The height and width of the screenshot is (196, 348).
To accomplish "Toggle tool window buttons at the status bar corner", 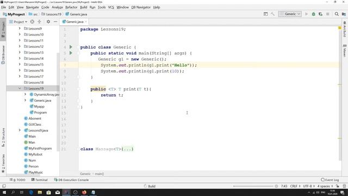I will point(4,186).
